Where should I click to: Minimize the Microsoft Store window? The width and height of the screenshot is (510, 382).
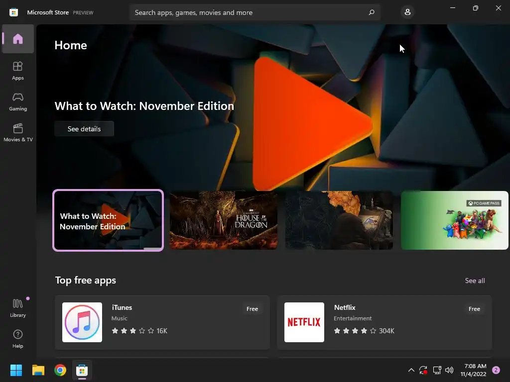click(x=453, y=8)
